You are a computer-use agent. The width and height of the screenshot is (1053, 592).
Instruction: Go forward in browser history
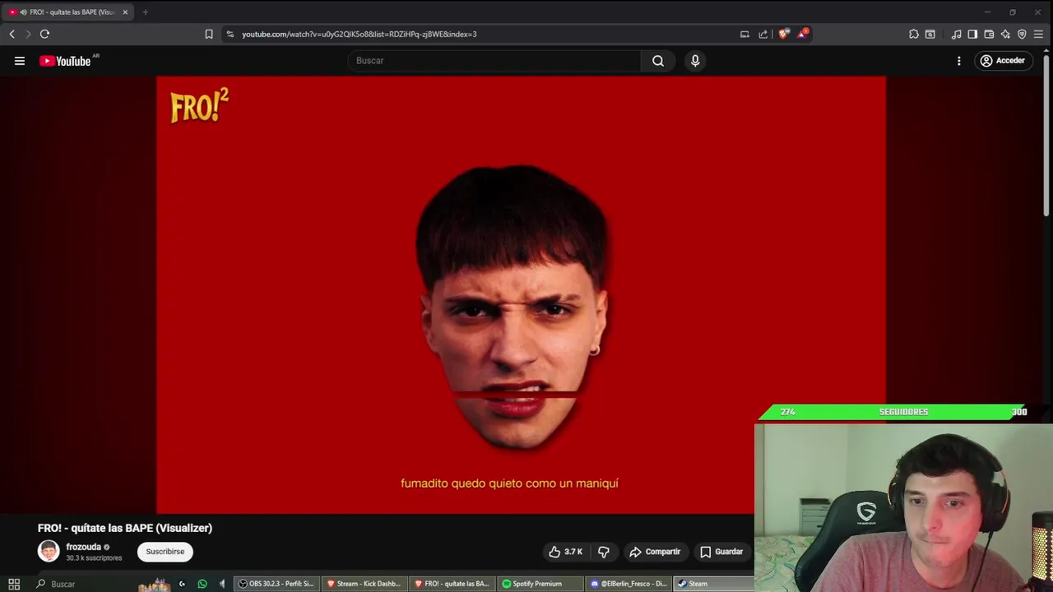(28, 34)
